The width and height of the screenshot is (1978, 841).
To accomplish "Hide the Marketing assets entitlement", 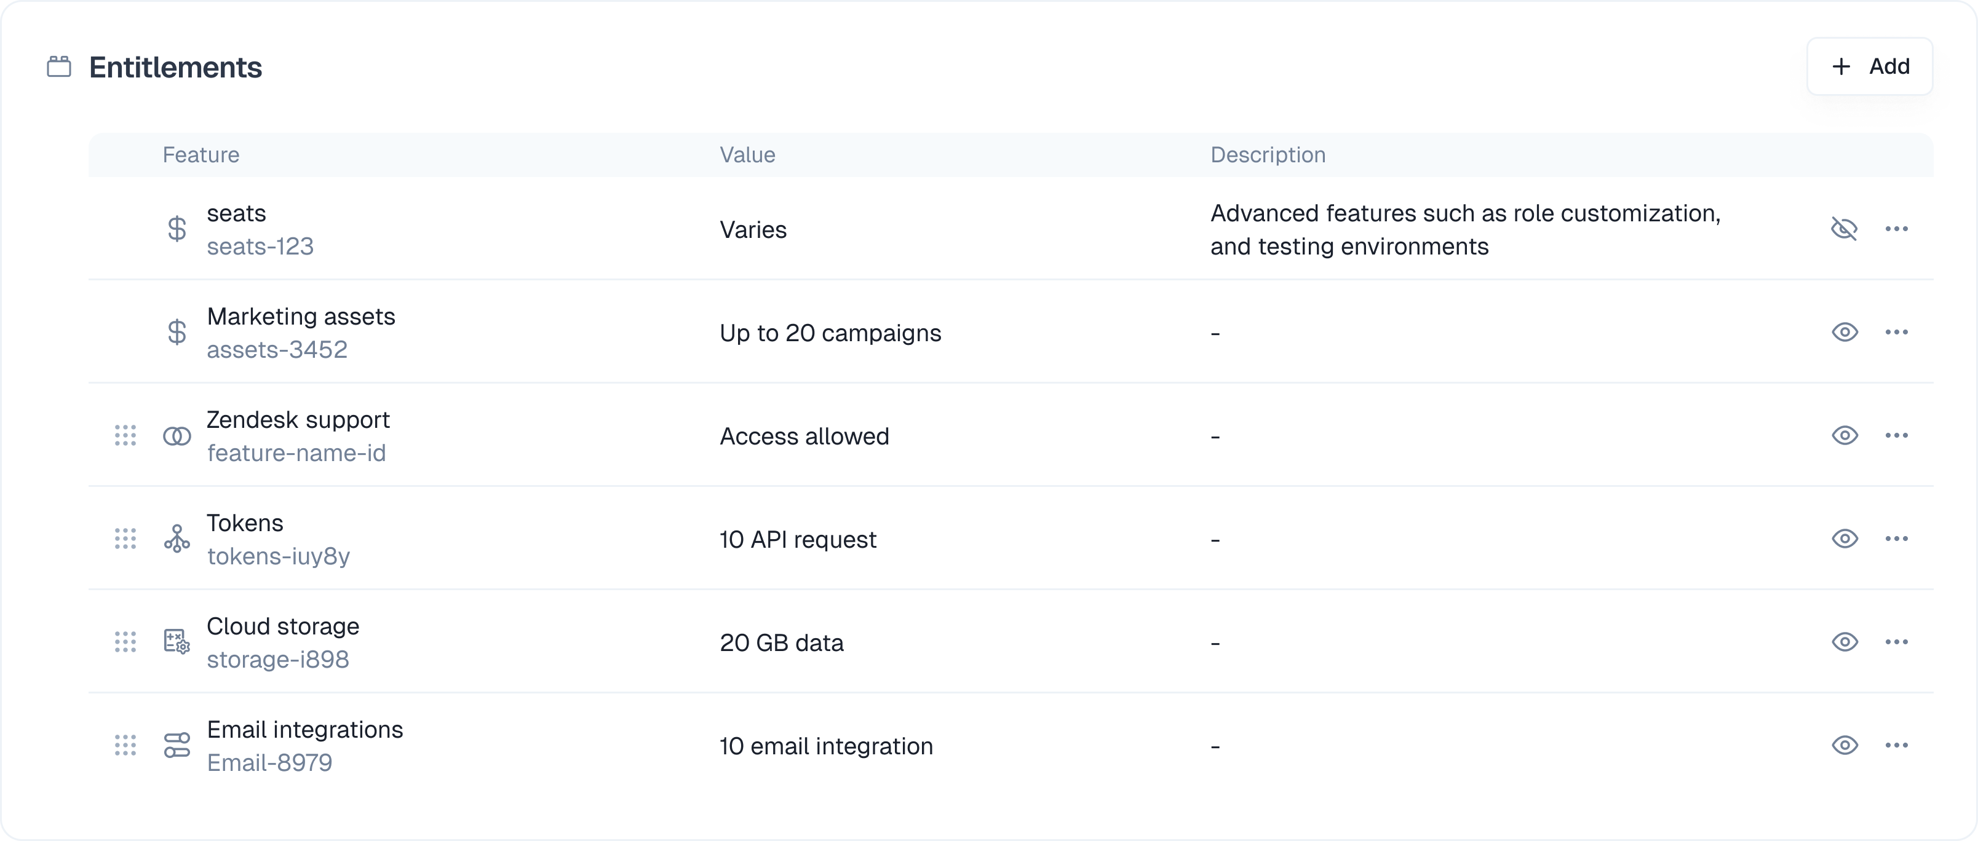I will pos(1845,332).
